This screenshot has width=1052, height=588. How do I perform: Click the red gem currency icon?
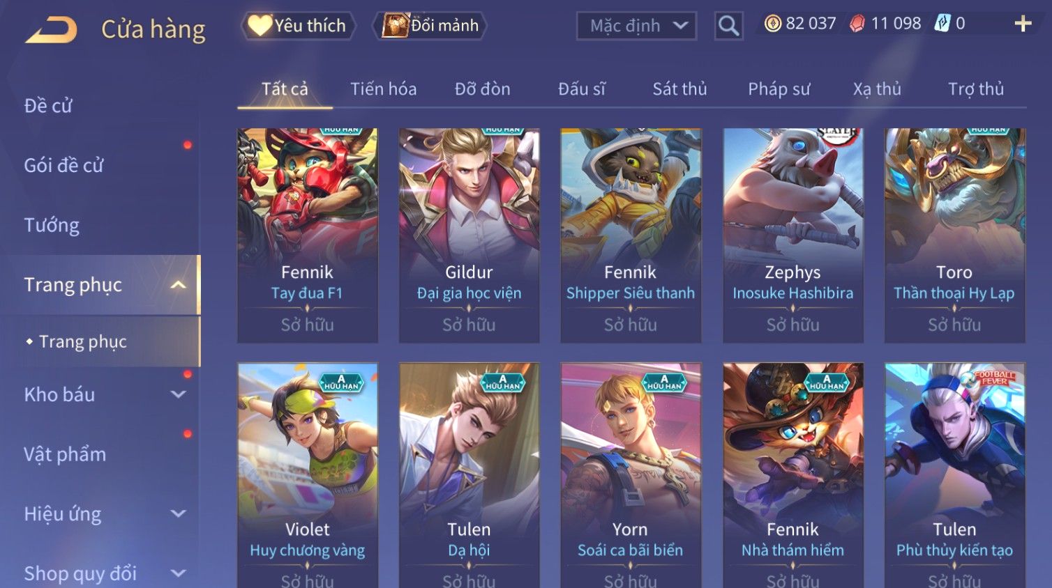pyautogui.click(x=857, y=24)
